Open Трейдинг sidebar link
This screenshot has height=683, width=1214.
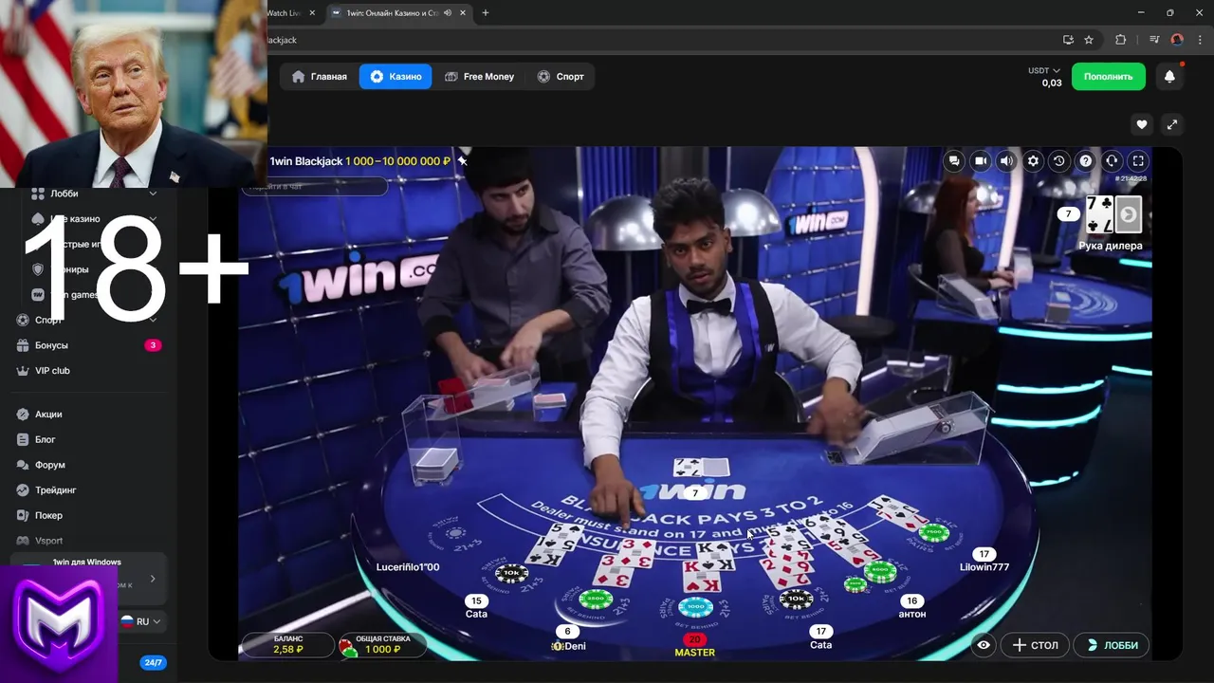pos(55,490)
